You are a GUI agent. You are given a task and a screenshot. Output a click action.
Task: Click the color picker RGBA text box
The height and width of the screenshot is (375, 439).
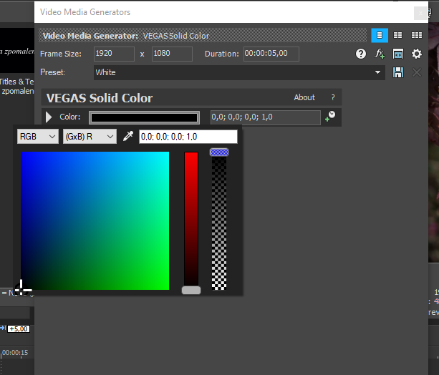(x=188, y=137)
